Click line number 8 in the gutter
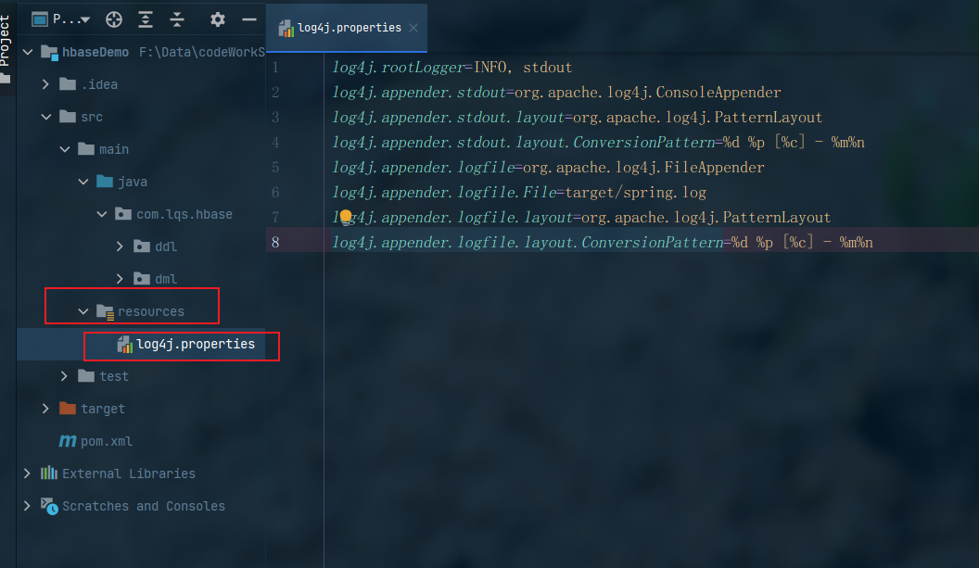 tap(275, 242)
